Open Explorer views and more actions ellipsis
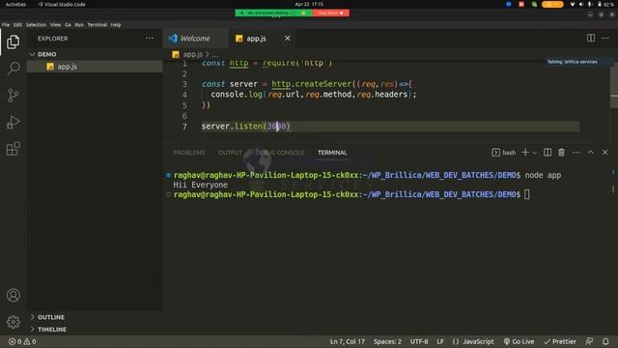618x348 pixels. click(150, 39)
